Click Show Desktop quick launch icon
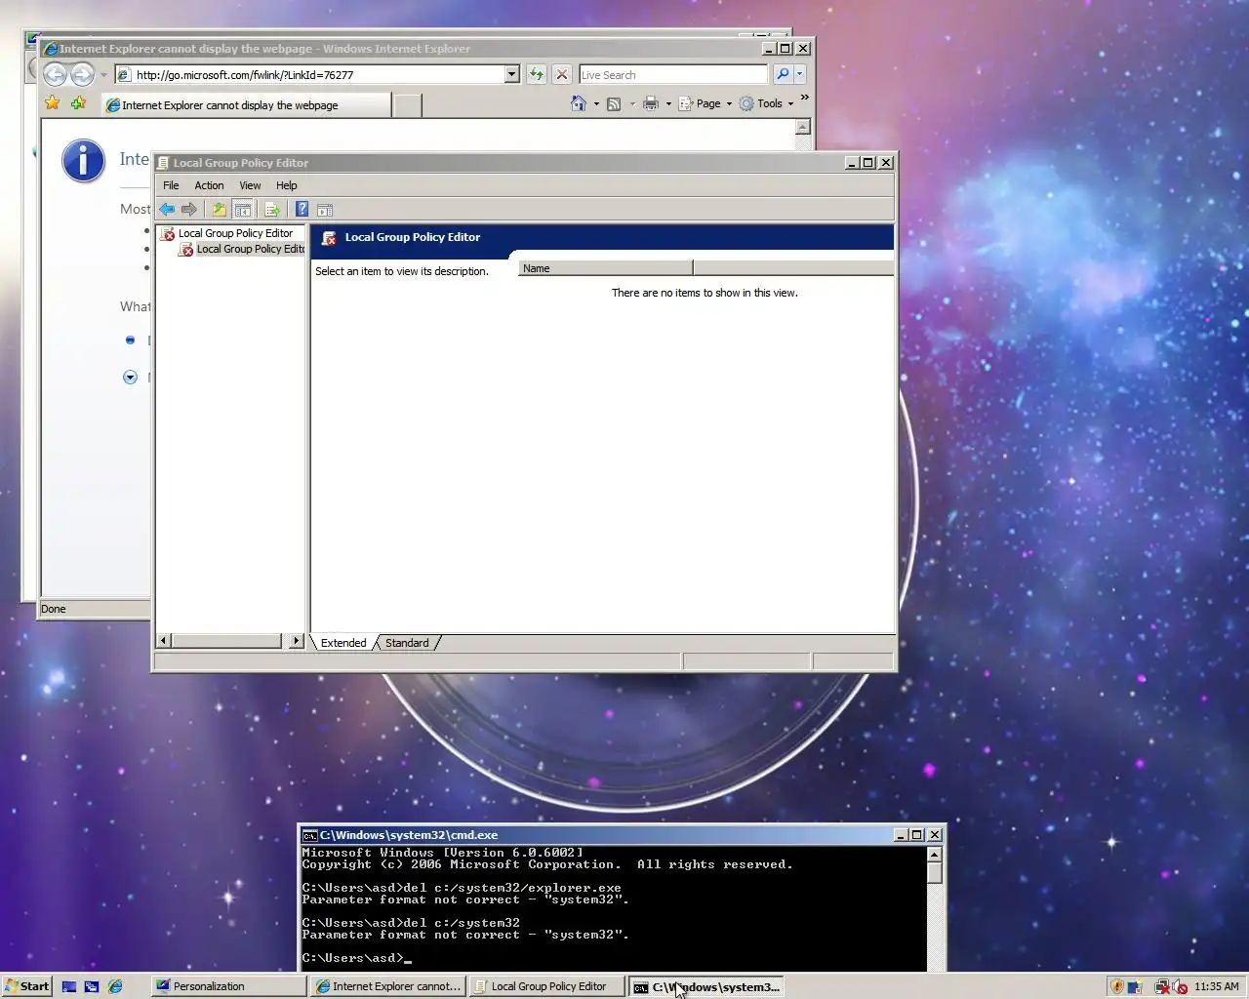 69,986
